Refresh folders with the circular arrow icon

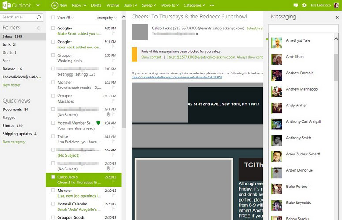(38, 28)
